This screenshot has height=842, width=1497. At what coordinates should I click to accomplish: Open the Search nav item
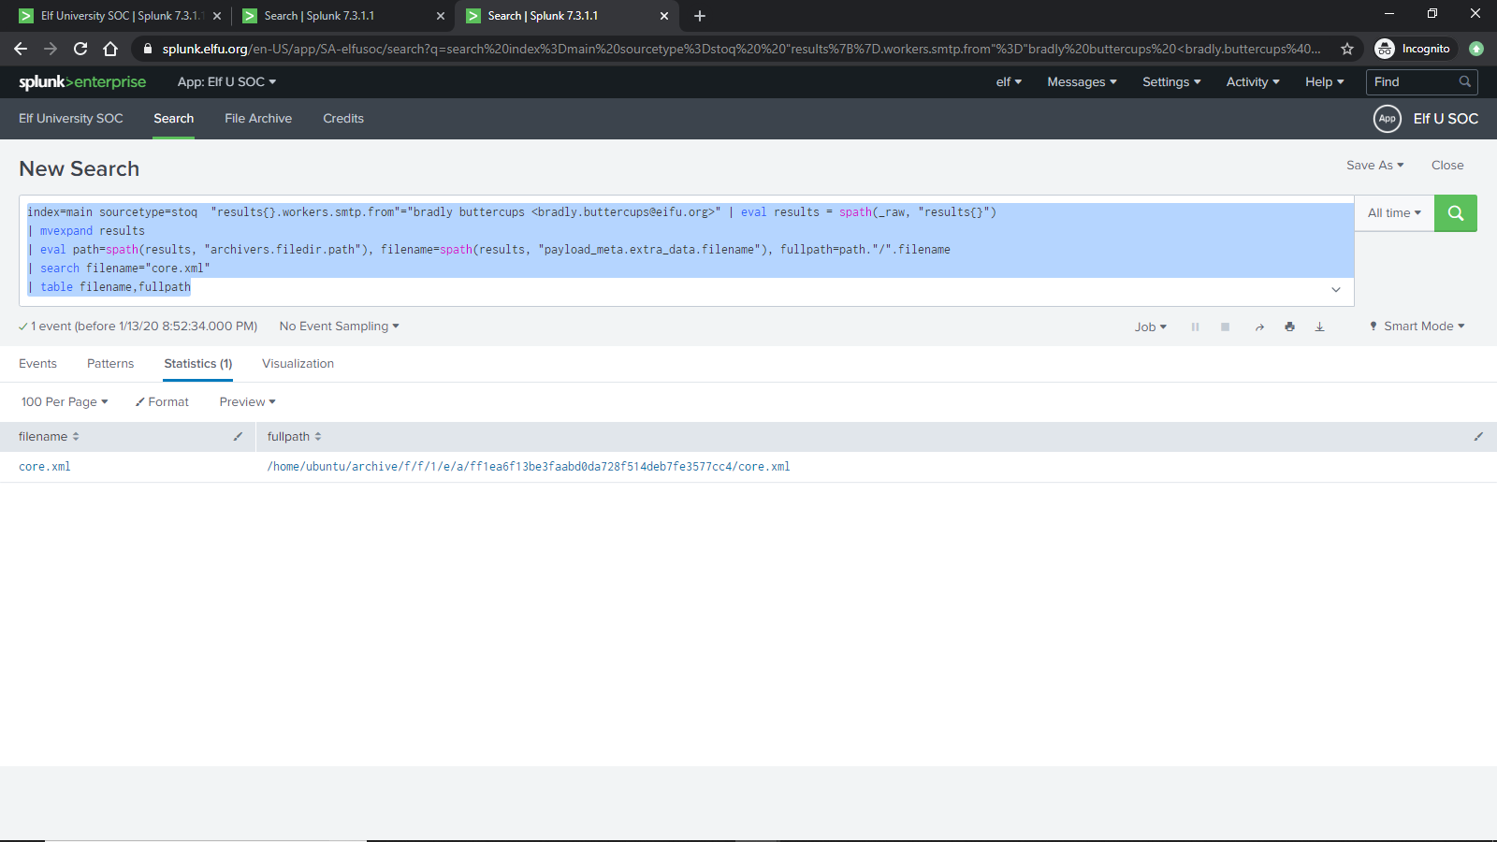tap(174, 119)
